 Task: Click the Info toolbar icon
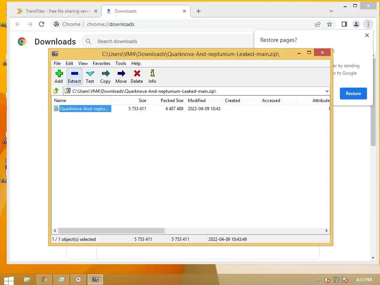pyautogui.click(x=152, y=76)
